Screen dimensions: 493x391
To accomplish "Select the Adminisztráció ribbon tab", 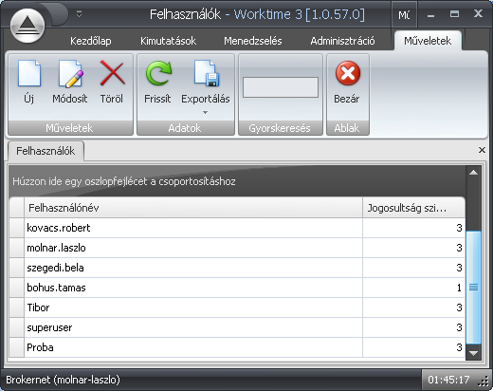I will 342,41.
